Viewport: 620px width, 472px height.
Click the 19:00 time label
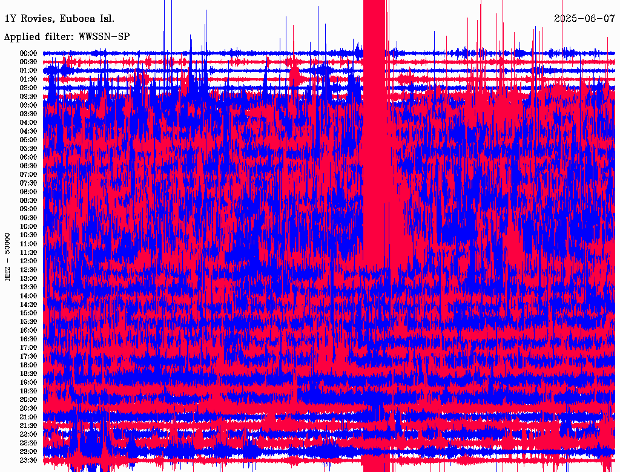28,382
